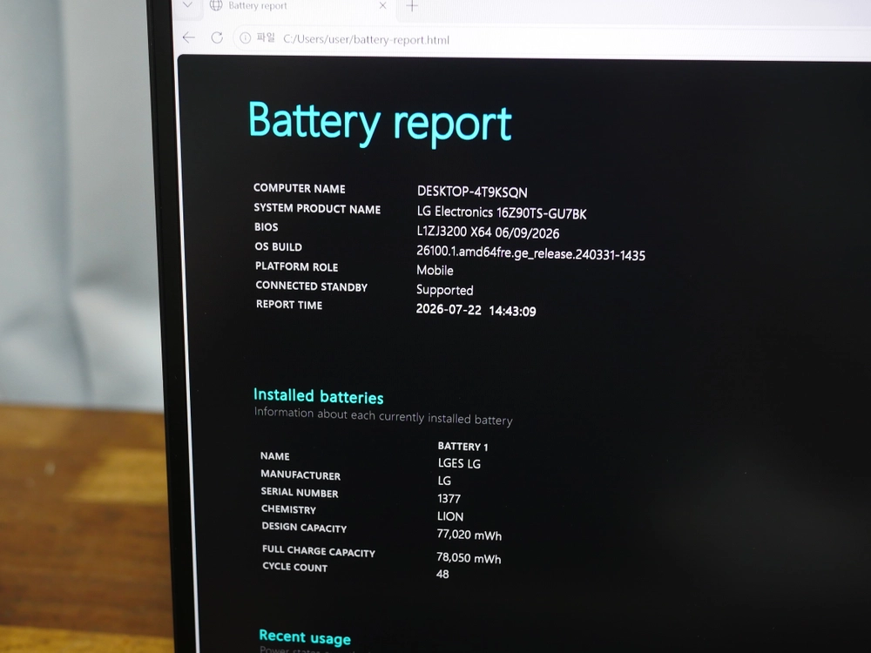The height and width of the screenshot is (653, 871).
Task: Reload the battery report page
Action: tap(217, 37)
